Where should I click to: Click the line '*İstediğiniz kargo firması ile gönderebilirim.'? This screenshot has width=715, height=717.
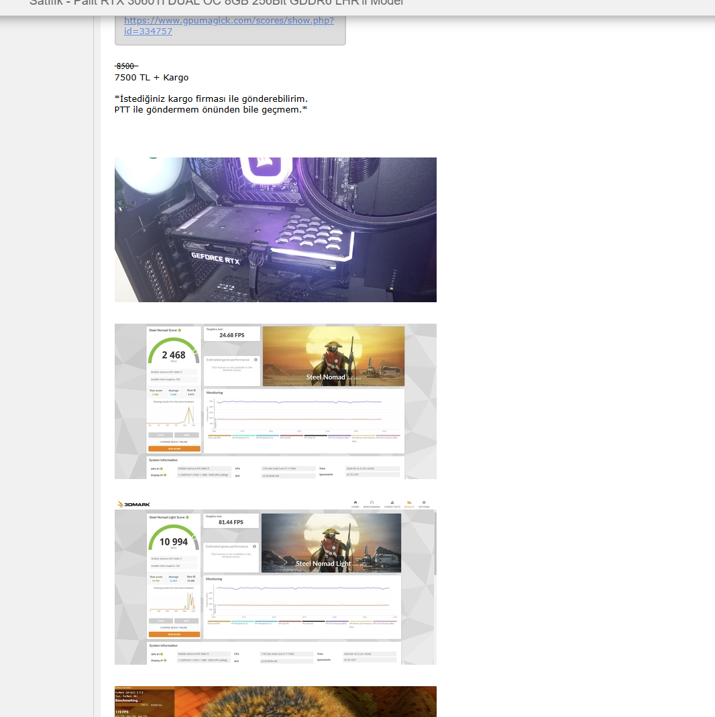coord(211,99)
